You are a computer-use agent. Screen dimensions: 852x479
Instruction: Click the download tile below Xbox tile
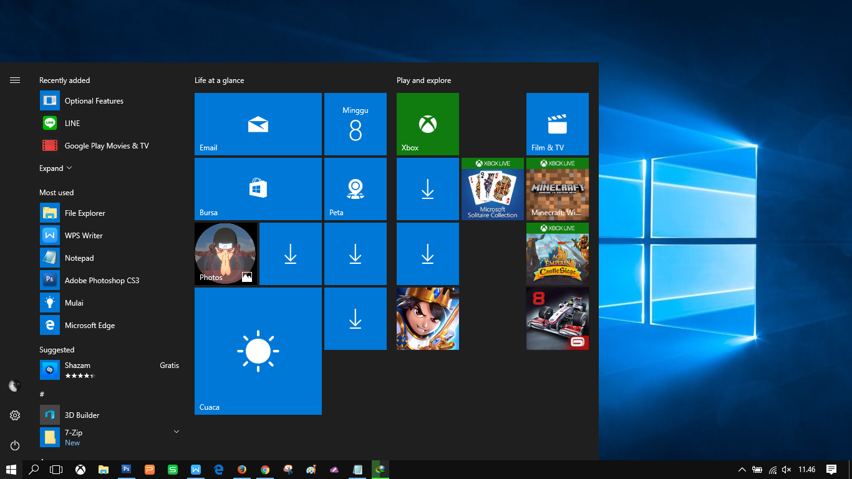point(428,189)
